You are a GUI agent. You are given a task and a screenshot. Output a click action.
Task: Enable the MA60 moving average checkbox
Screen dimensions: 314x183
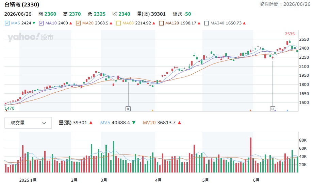(118, 23)
